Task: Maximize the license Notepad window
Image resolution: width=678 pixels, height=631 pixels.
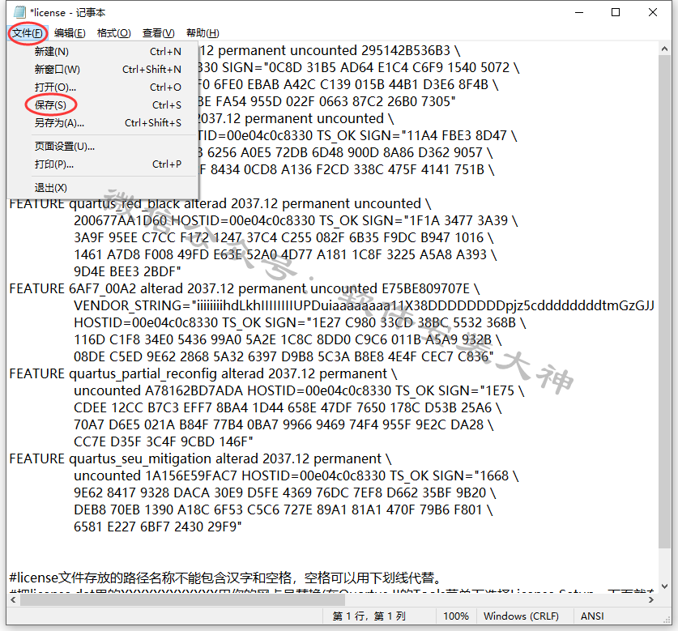Action: coord(616,12)
